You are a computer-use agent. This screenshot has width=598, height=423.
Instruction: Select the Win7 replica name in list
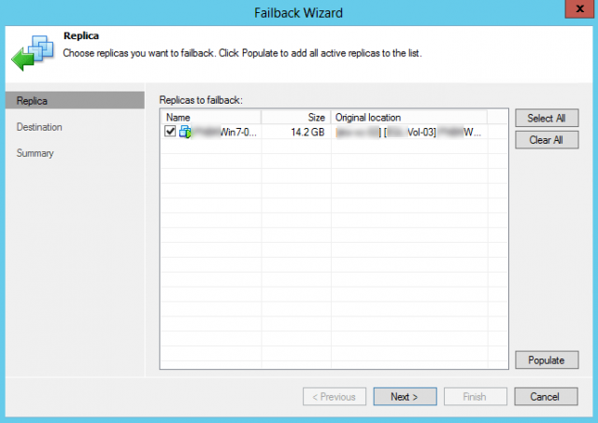(x=224, y=133)
